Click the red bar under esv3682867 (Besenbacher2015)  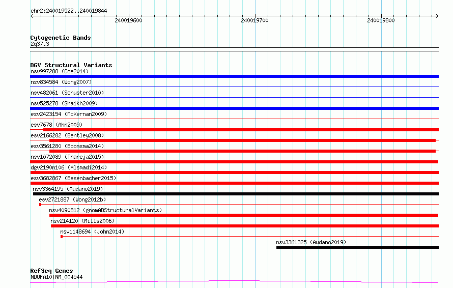234,183
